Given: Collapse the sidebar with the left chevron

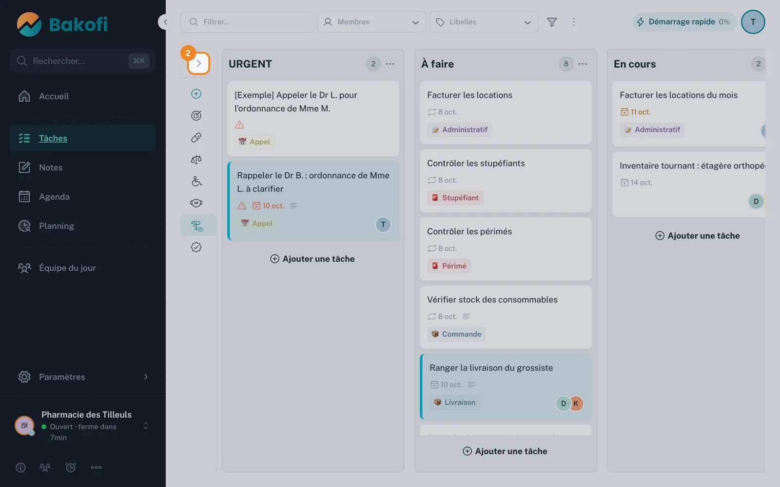Looking at the screenshot, I should pyautogui.click(x=166, y=22).
